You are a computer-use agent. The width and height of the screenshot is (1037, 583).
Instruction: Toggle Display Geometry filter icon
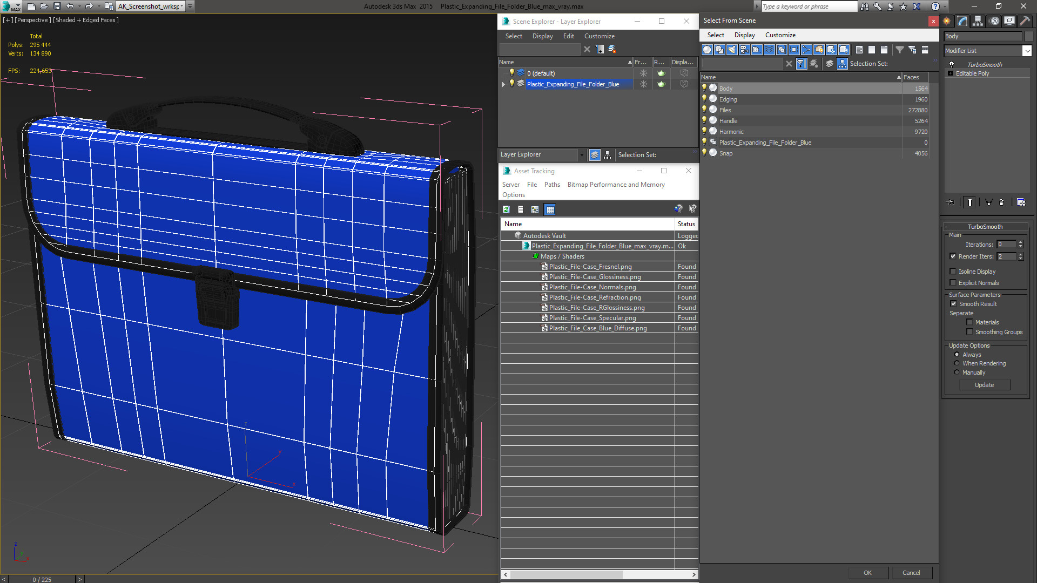707,50
